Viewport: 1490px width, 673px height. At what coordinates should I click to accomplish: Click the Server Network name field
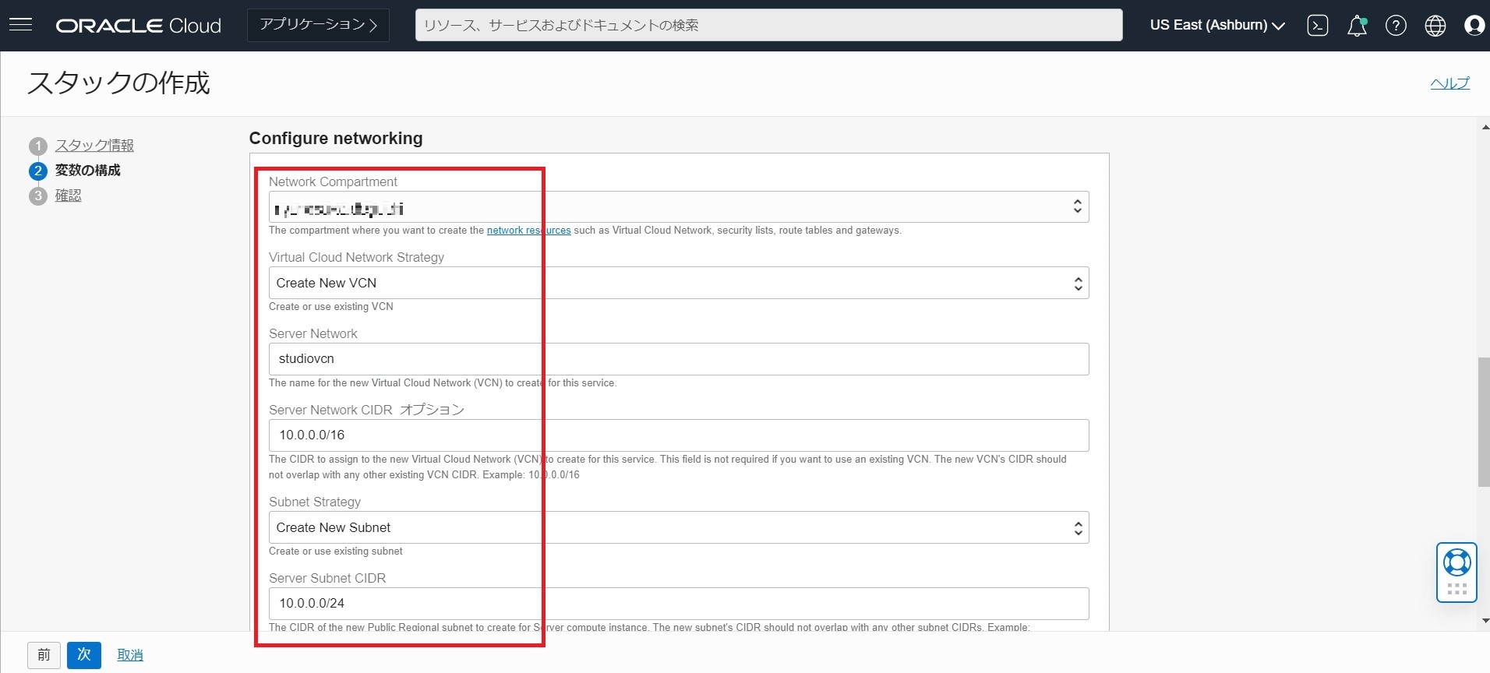pos(678,359)
